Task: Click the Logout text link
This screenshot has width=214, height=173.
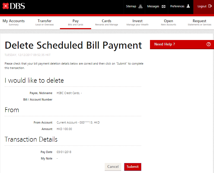Action: (202, 6)
